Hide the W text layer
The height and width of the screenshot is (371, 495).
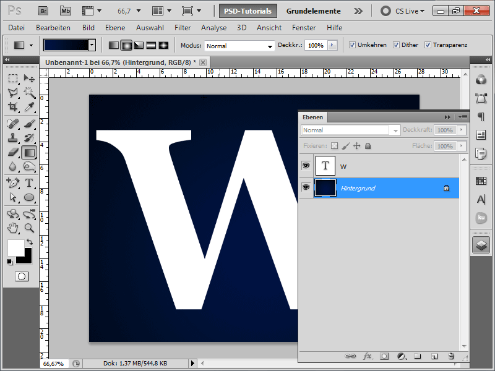coord(306,165)
